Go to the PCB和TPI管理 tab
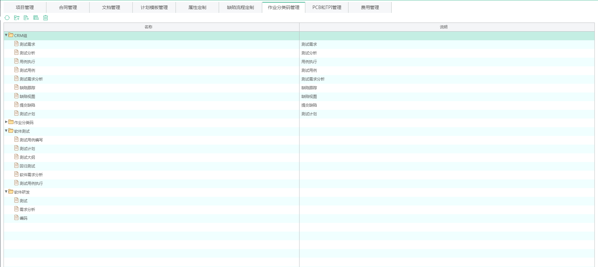Screen dimensions: 598x267 (327, 7)
